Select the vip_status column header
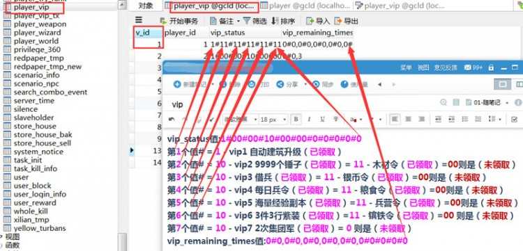Viewport: 523px width, 251px height. [228, 33]
